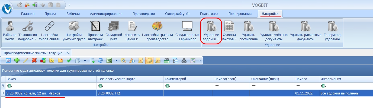
Task: Sort by Заказ column header
Action: 51,79
